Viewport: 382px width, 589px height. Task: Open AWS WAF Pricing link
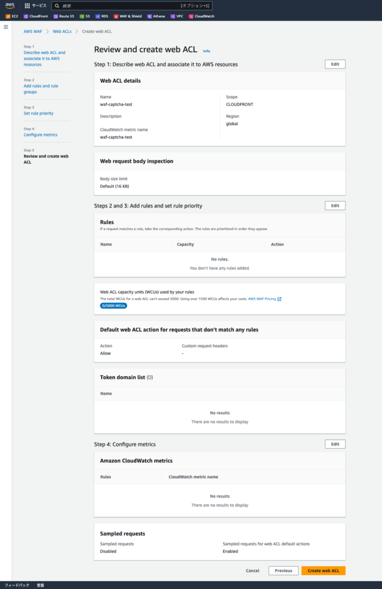click(262, 299)
